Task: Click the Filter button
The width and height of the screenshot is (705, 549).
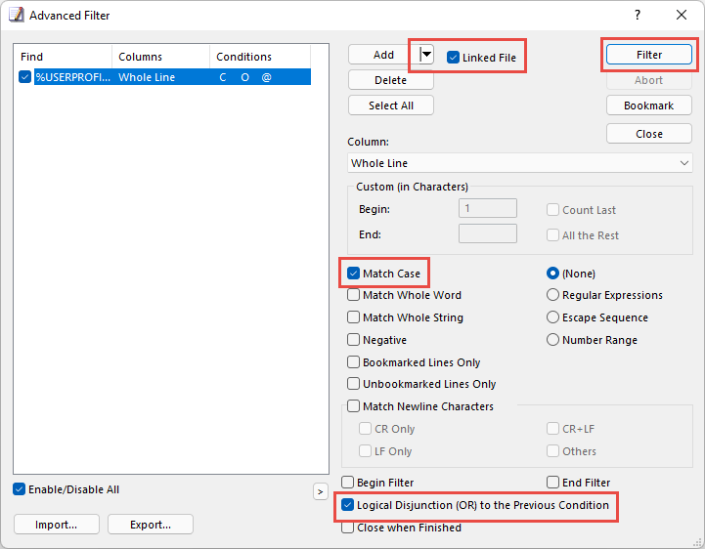Action: (x=649, y=55)
